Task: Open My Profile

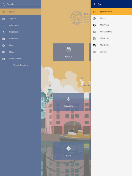Action: [111, 25]
